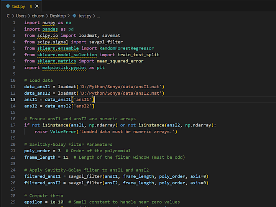276x207 pixels.
Task: Expand the breadcrumb ellipsis symbols list
Action: coord(99,16)
